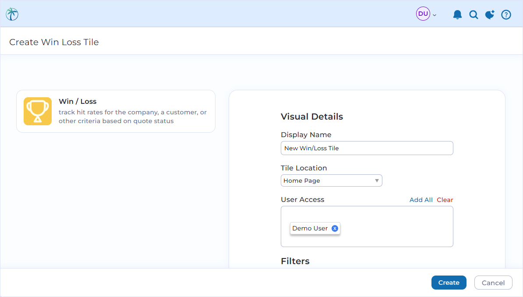523x297 pixels.
Task: Click the Add All link
Action: (421, 200)
